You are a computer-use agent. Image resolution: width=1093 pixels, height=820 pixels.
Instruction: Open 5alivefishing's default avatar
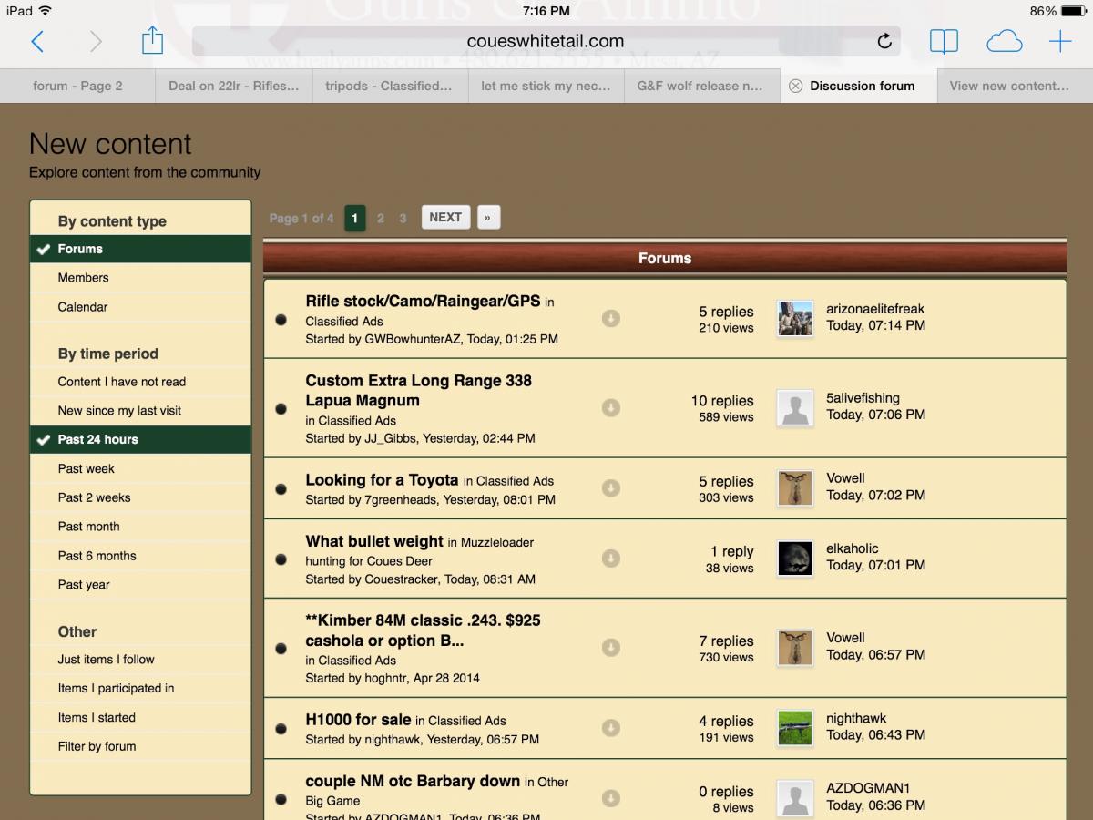[795, 408]
